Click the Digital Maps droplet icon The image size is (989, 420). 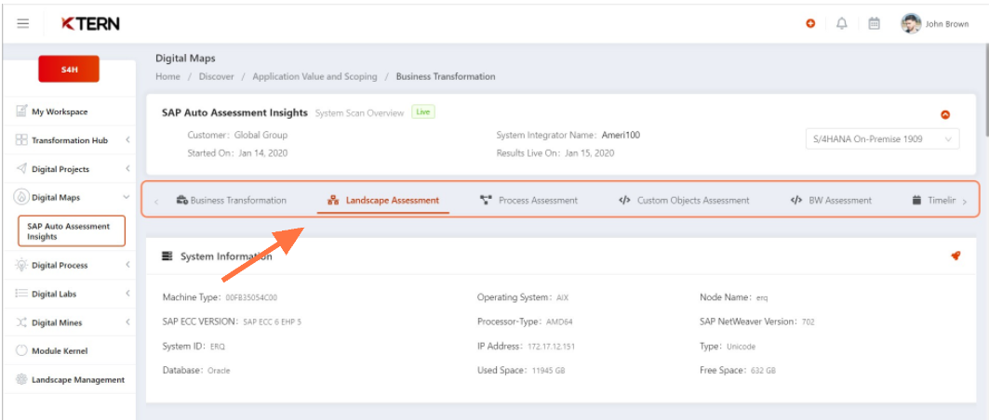21,197
